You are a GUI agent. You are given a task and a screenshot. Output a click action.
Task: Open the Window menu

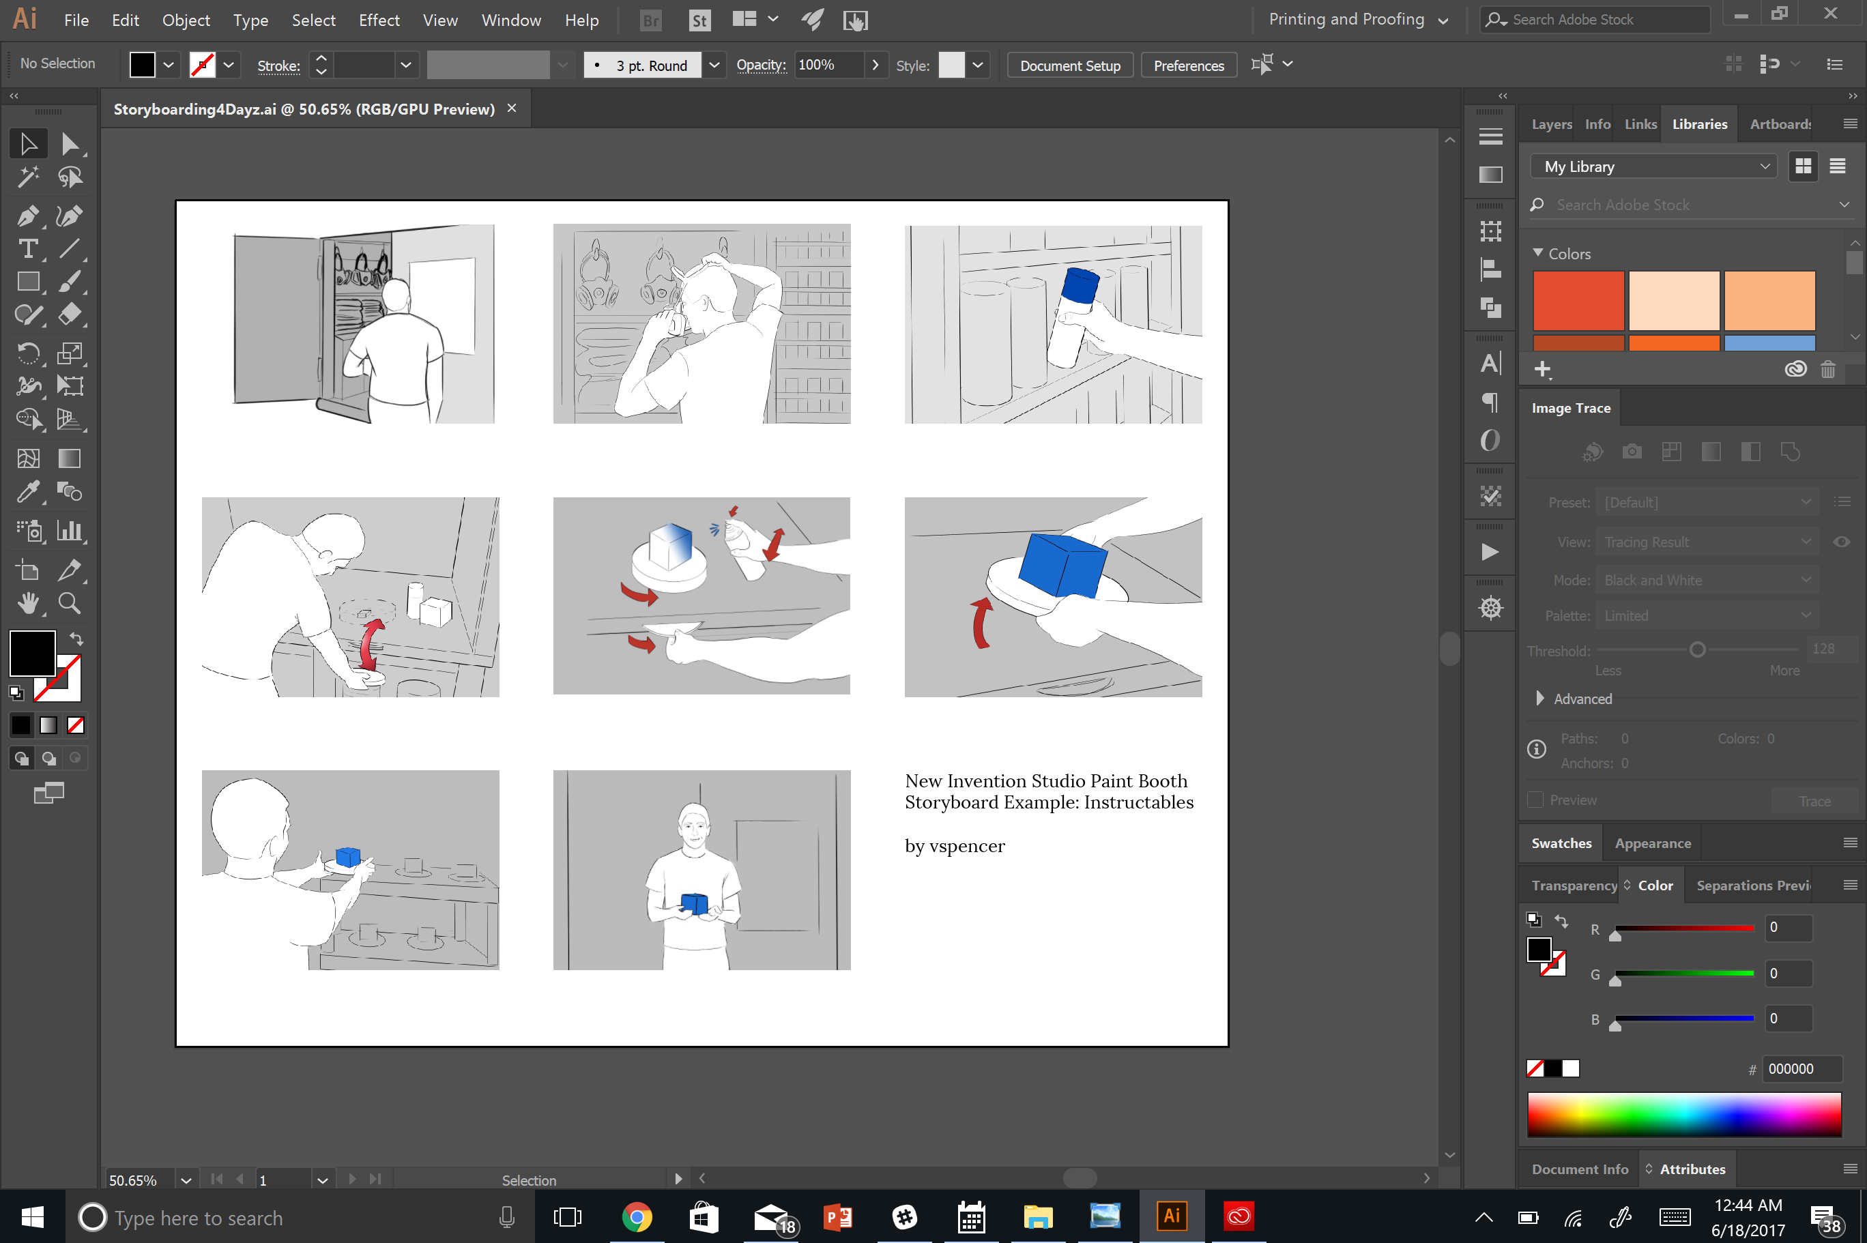511,20
